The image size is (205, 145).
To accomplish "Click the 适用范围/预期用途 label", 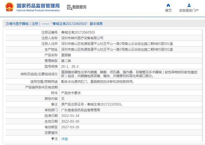I will 44,82.
